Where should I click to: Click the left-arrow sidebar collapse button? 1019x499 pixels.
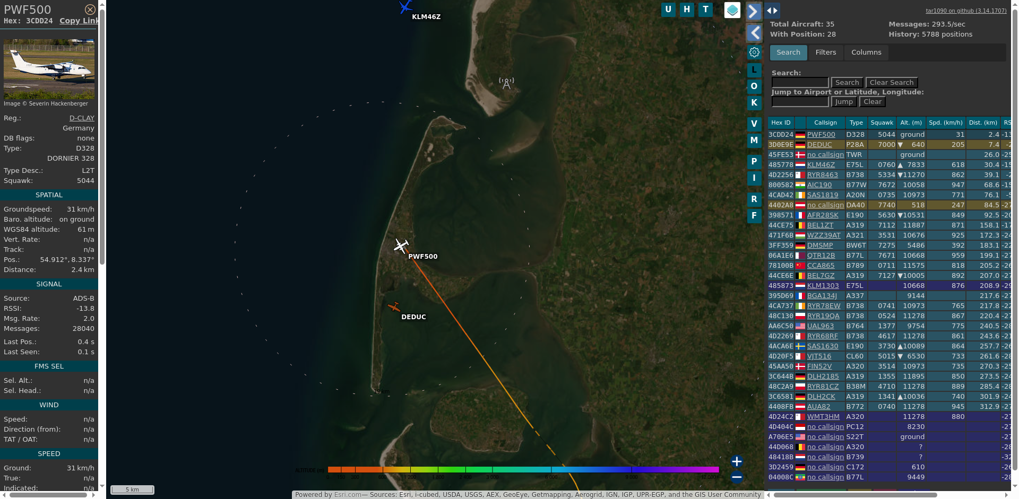point(754,33)
